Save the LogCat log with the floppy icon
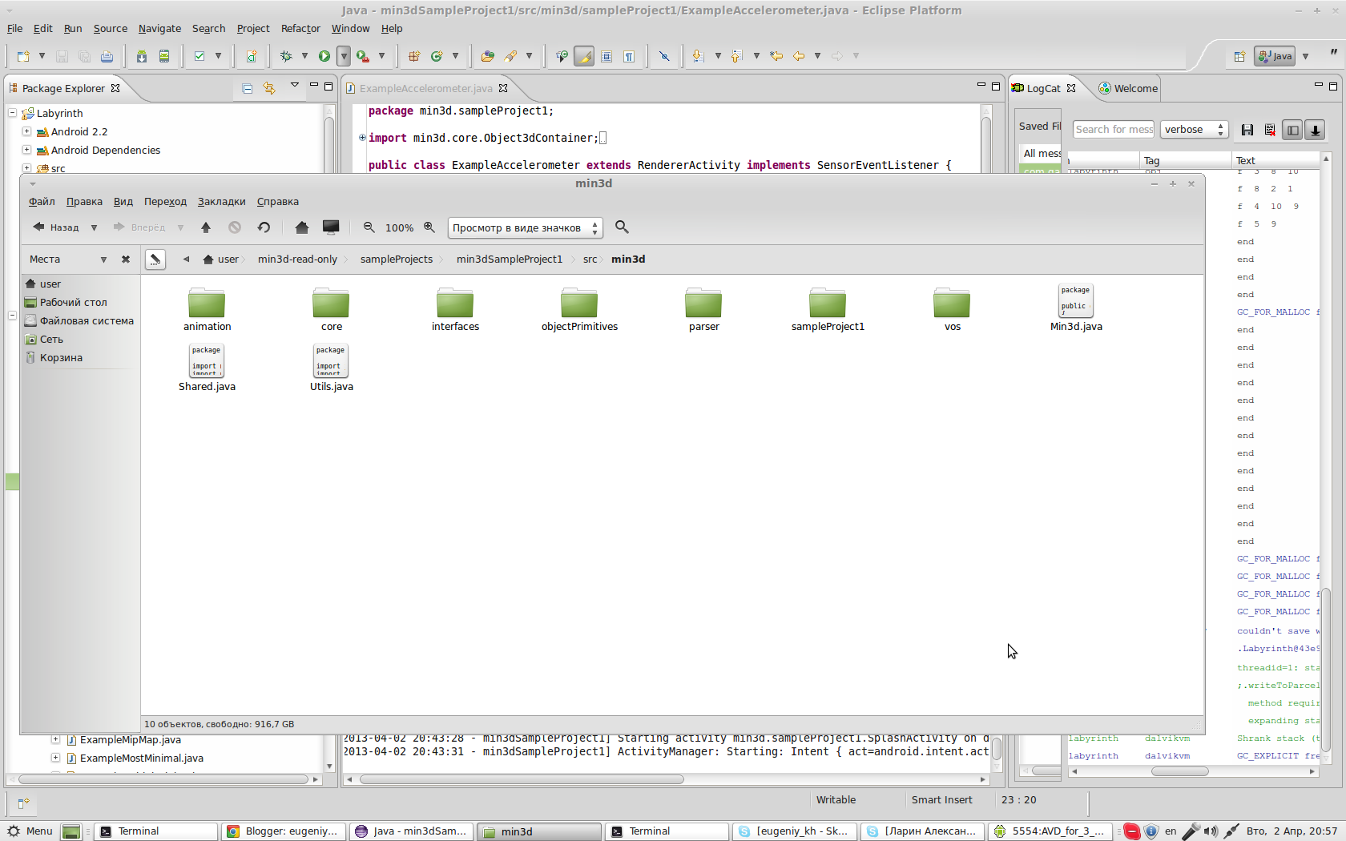Screen dimensions: 1346x841 (x=1247, y=130)
